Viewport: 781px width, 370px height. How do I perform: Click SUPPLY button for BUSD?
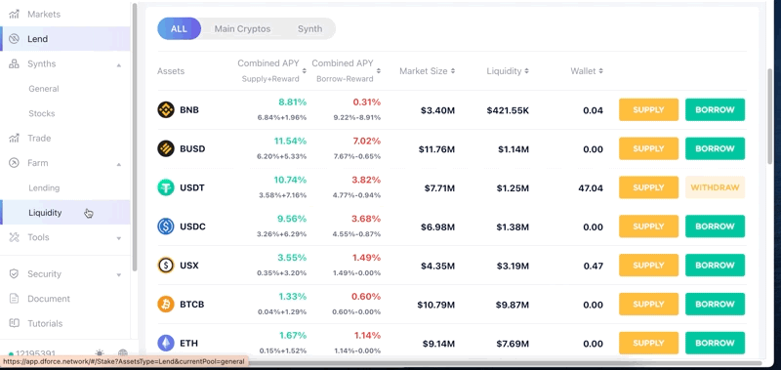point(648,148)
